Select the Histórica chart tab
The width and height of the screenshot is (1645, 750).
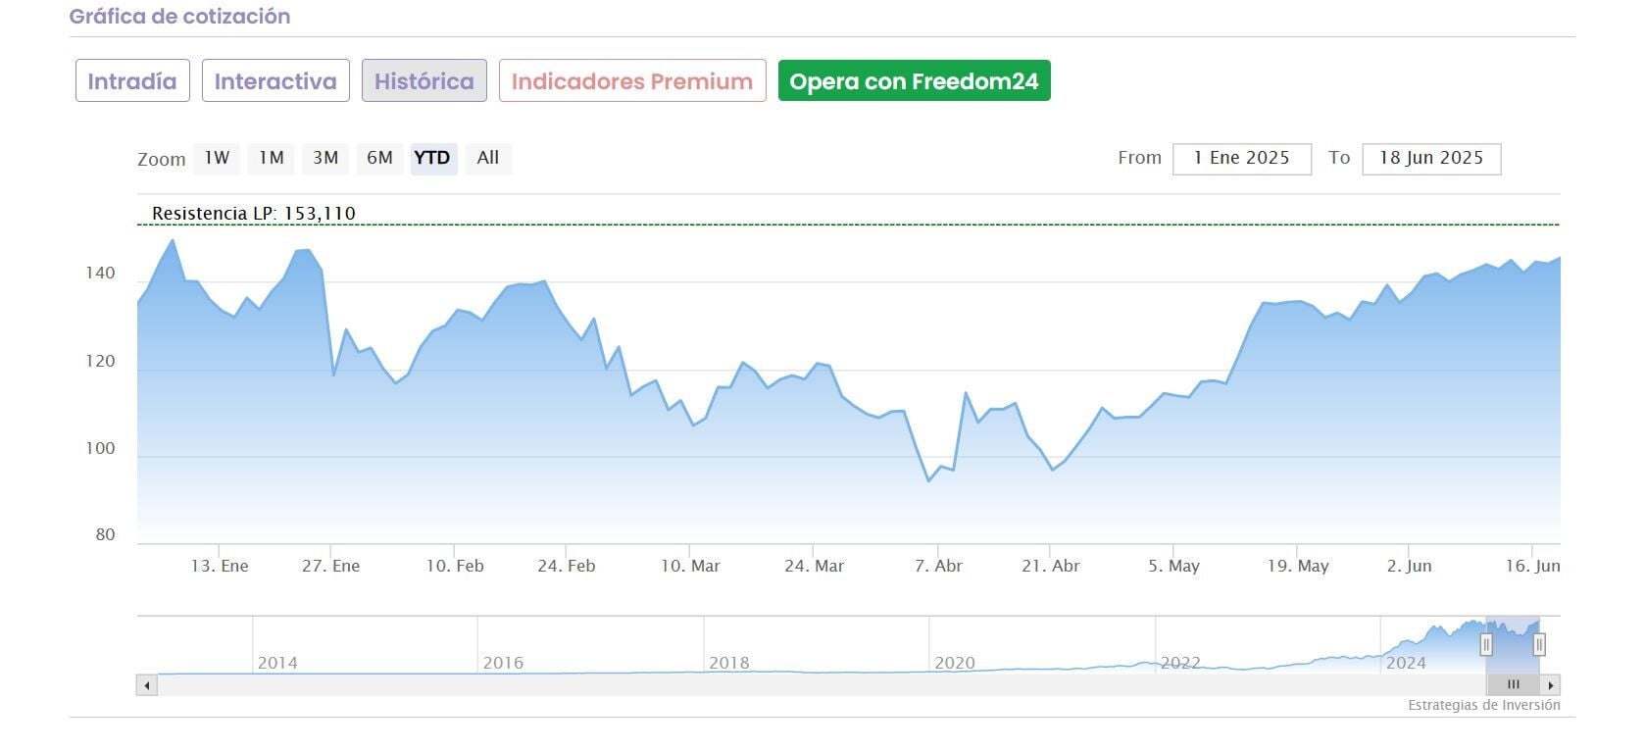click(x=424, y=81)
